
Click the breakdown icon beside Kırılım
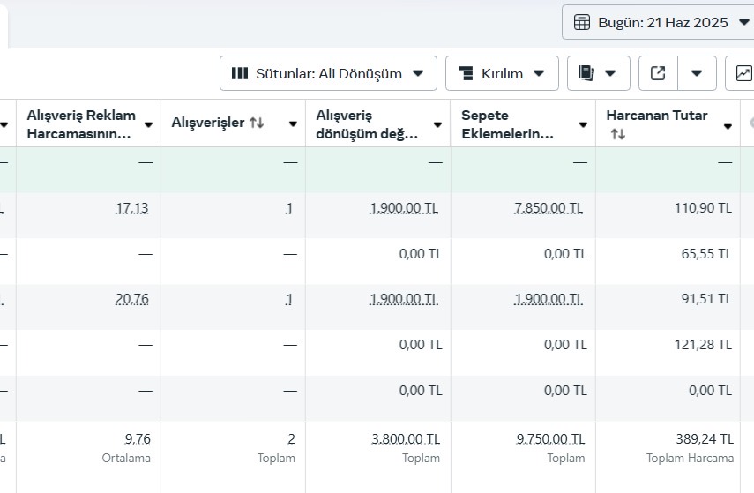pos(466,73)
